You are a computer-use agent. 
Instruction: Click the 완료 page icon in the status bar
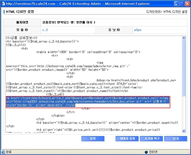click(3, 152)
